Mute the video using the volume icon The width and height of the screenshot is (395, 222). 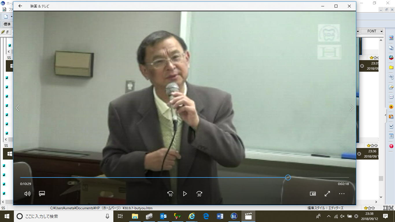[27, 194]
